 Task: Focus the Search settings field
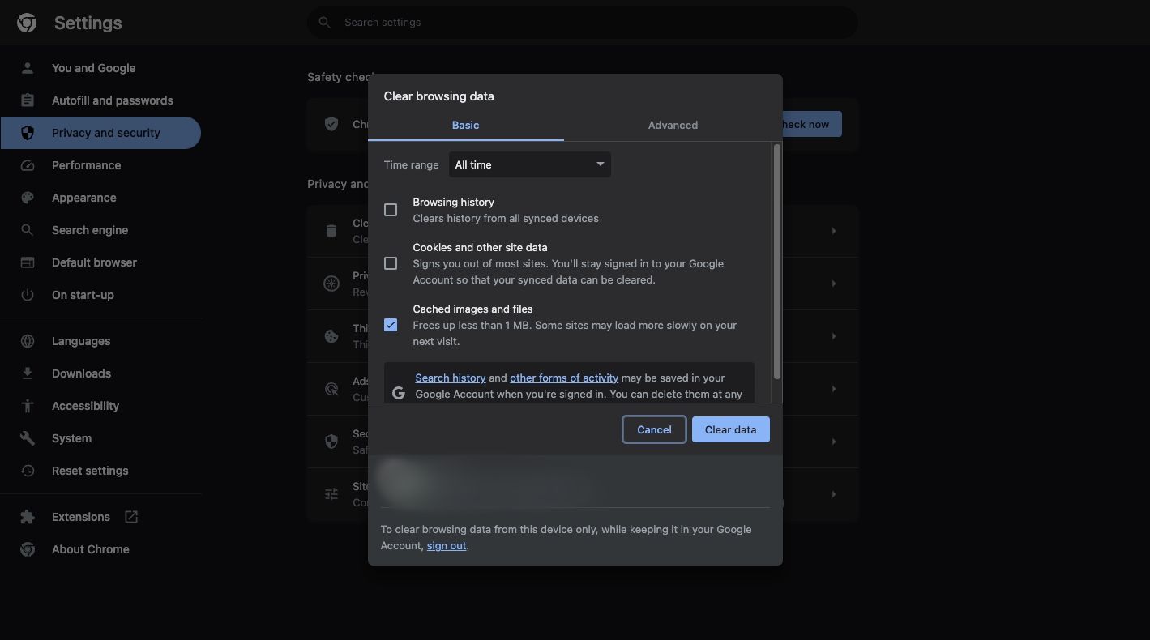point(582,23)
